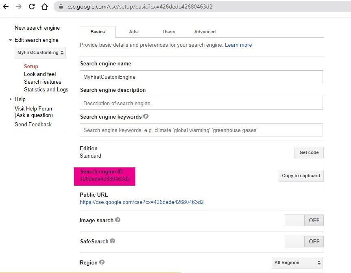The image size is (351, 273).
Task: Click help icon beside Region
Action: [x=102, y=262]
